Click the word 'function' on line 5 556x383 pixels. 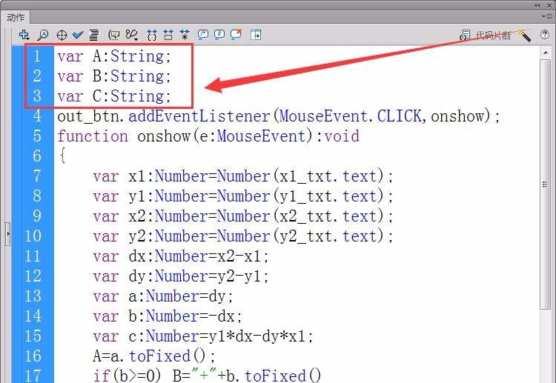[93, 136]
